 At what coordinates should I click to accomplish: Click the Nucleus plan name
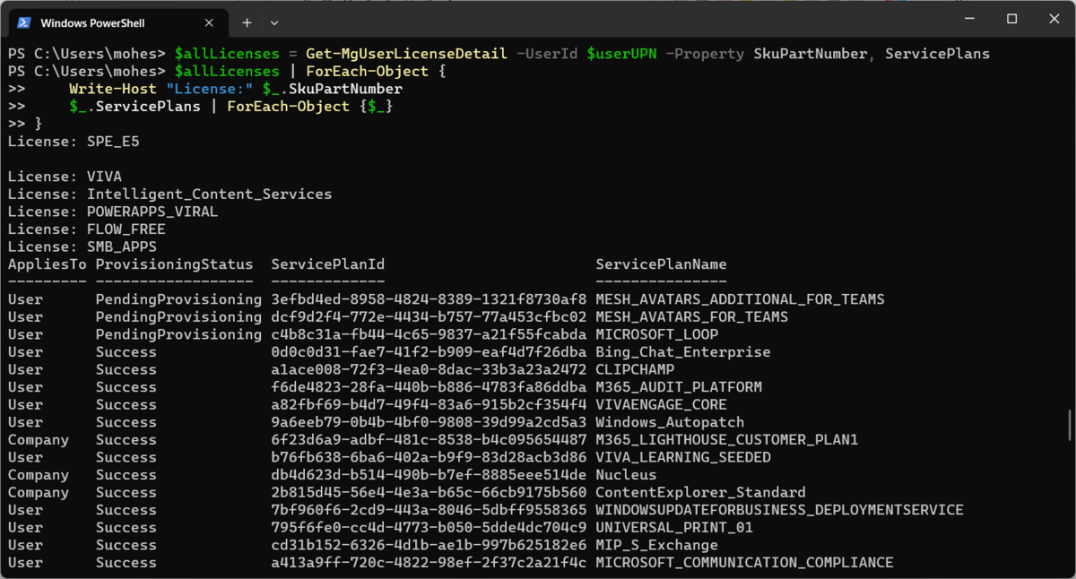[626, 475]
